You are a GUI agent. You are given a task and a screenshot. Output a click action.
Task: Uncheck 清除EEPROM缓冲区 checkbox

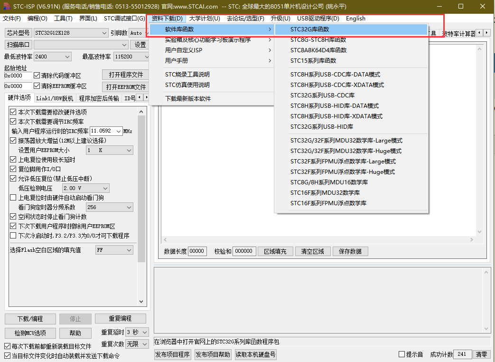tap(37, 86)
